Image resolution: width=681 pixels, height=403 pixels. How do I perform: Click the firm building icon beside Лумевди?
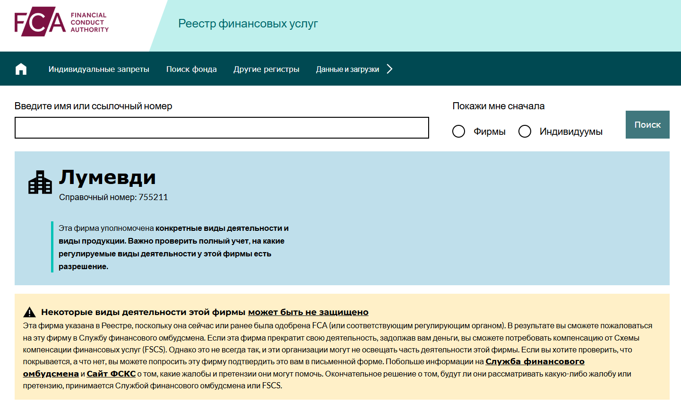coord(40,183)
